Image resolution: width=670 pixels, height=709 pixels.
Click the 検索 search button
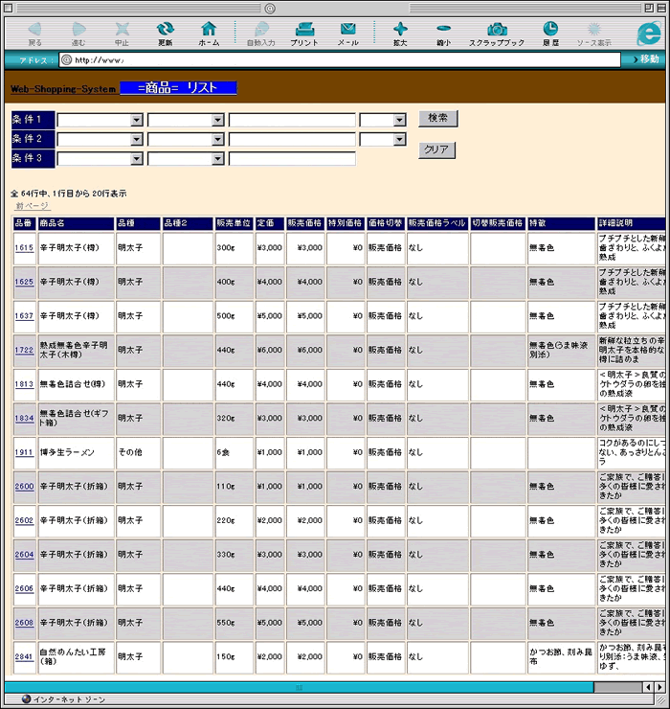click(x=437, y=119)
